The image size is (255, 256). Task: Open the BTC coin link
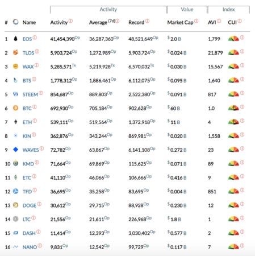(x=27, y=109)
